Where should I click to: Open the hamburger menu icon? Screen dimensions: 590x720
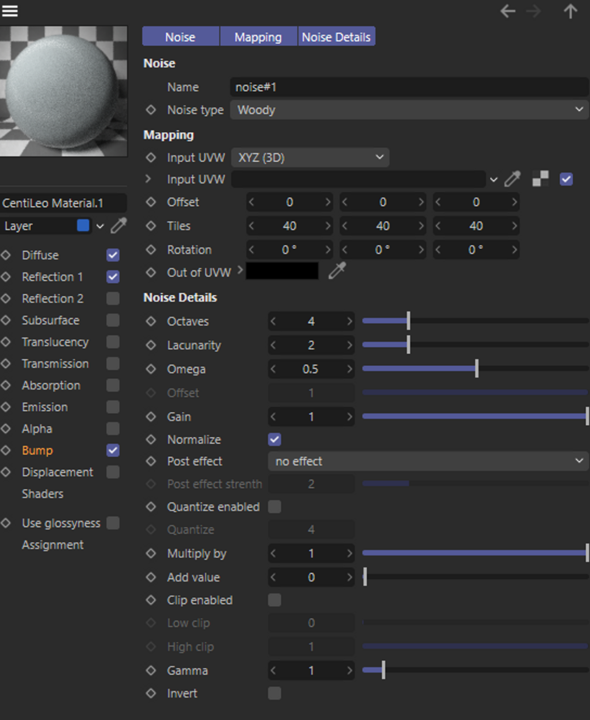click(10, 11)
